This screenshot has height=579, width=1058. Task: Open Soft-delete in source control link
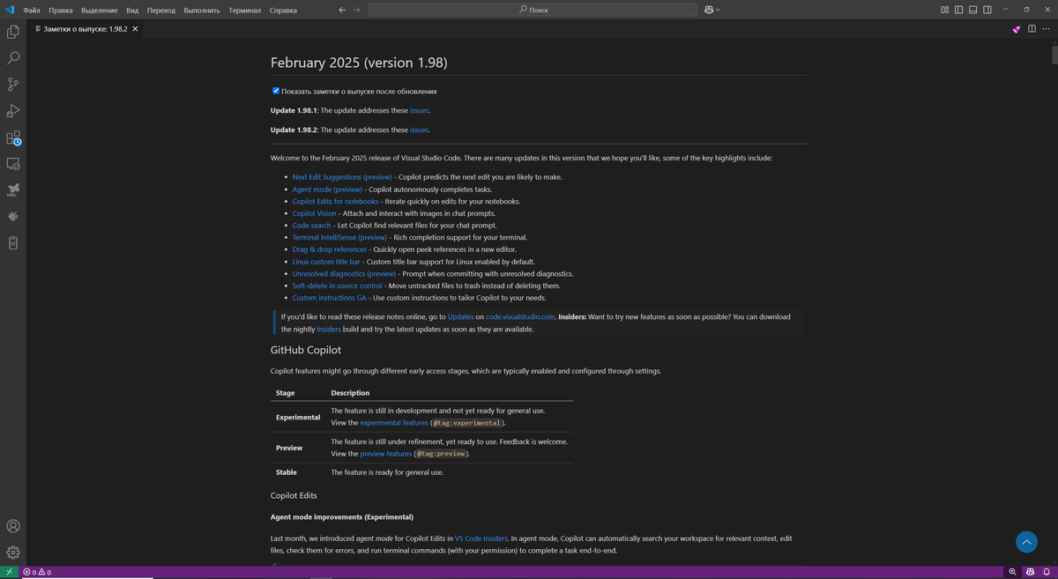coord(338,286)
